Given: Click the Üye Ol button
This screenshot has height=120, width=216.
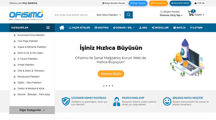Looking at the screenshot, I should [x=200, y=3].
